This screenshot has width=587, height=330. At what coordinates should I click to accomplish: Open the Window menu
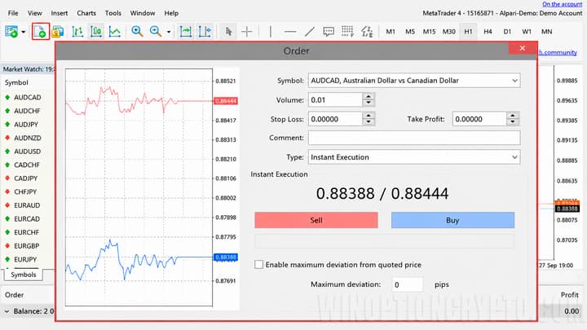pyautogui.click(x=143, y=13)
